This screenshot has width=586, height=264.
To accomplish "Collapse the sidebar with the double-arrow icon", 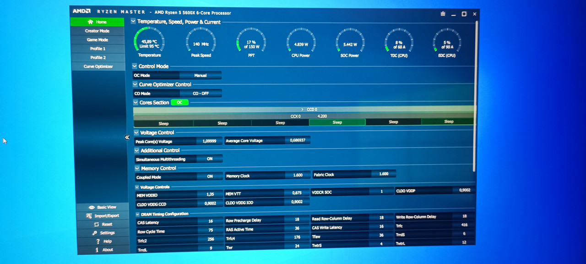I will point(127,137).
